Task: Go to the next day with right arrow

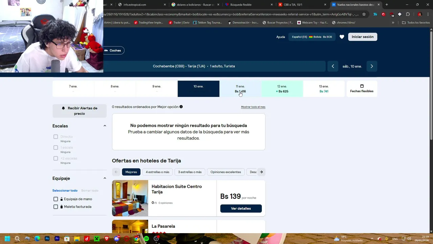Action: click(372, 66)
